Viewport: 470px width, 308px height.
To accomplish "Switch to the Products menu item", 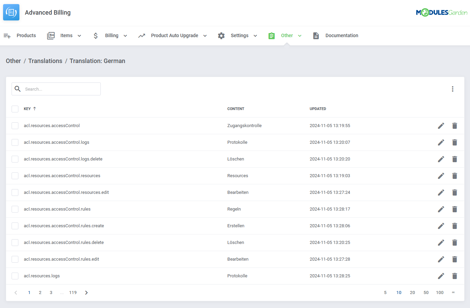I will (x=26, y=35).
